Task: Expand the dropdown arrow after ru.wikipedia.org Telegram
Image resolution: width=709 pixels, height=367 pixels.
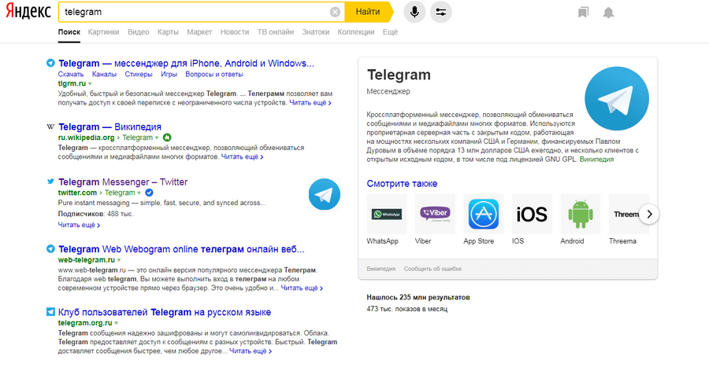Action: click(157, 138)
